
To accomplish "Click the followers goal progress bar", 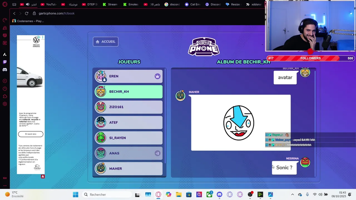I will (310, 58).
